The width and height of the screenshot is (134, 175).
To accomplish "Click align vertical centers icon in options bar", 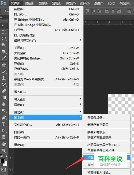I will [93, 11].
